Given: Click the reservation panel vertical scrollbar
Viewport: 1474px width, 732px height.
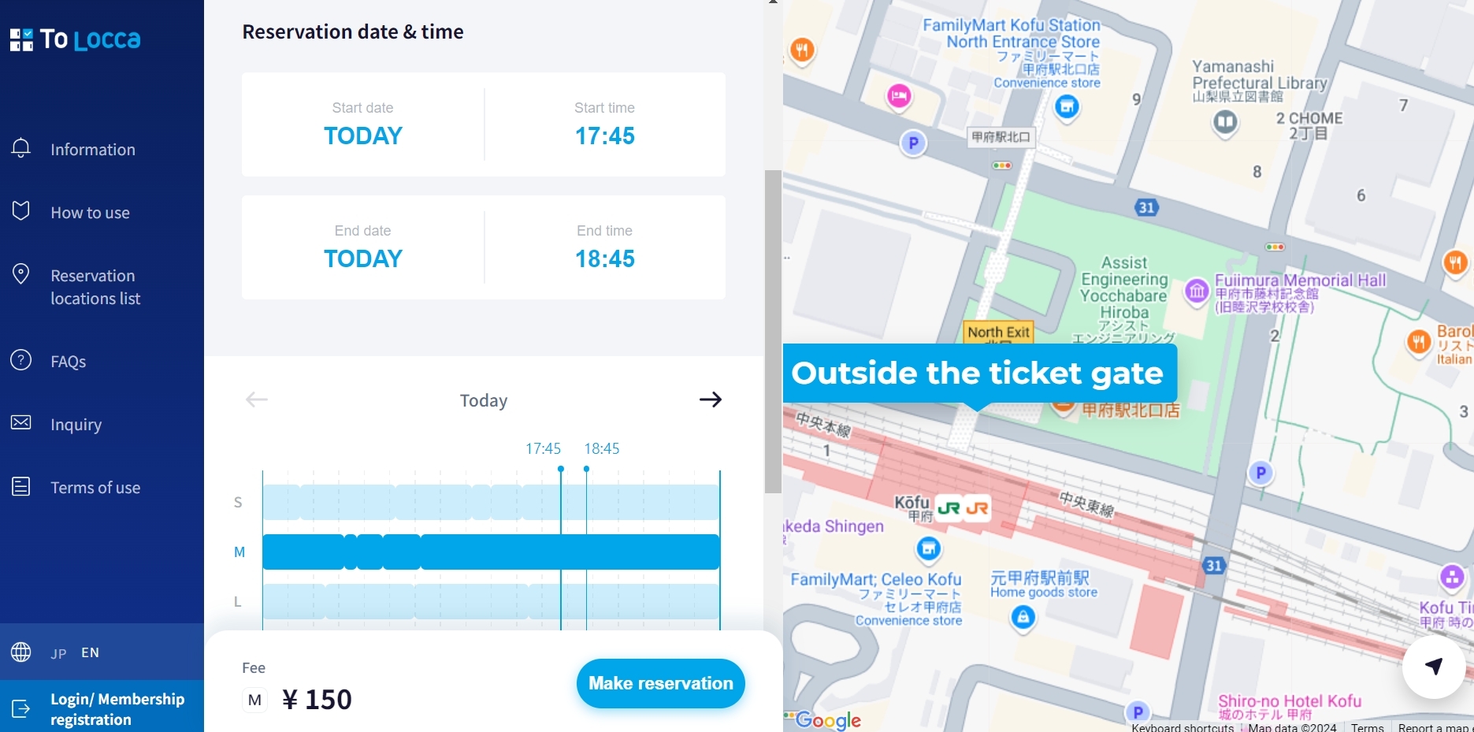Looking at the screenshot, I should pos(773,331).
